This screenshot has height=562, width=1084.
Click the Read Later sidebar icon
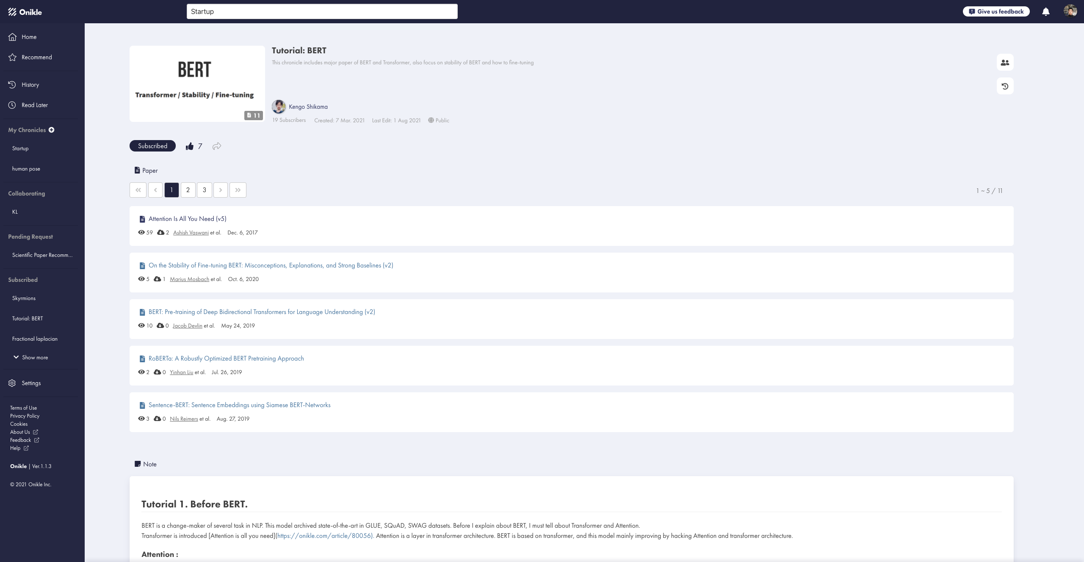[x=13, y=105]
